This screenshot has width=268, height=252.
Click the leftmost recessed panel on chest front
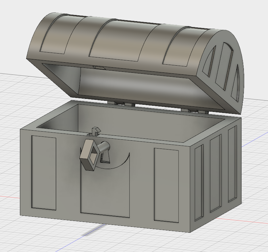pyautogui.click(x=44, y=173)
